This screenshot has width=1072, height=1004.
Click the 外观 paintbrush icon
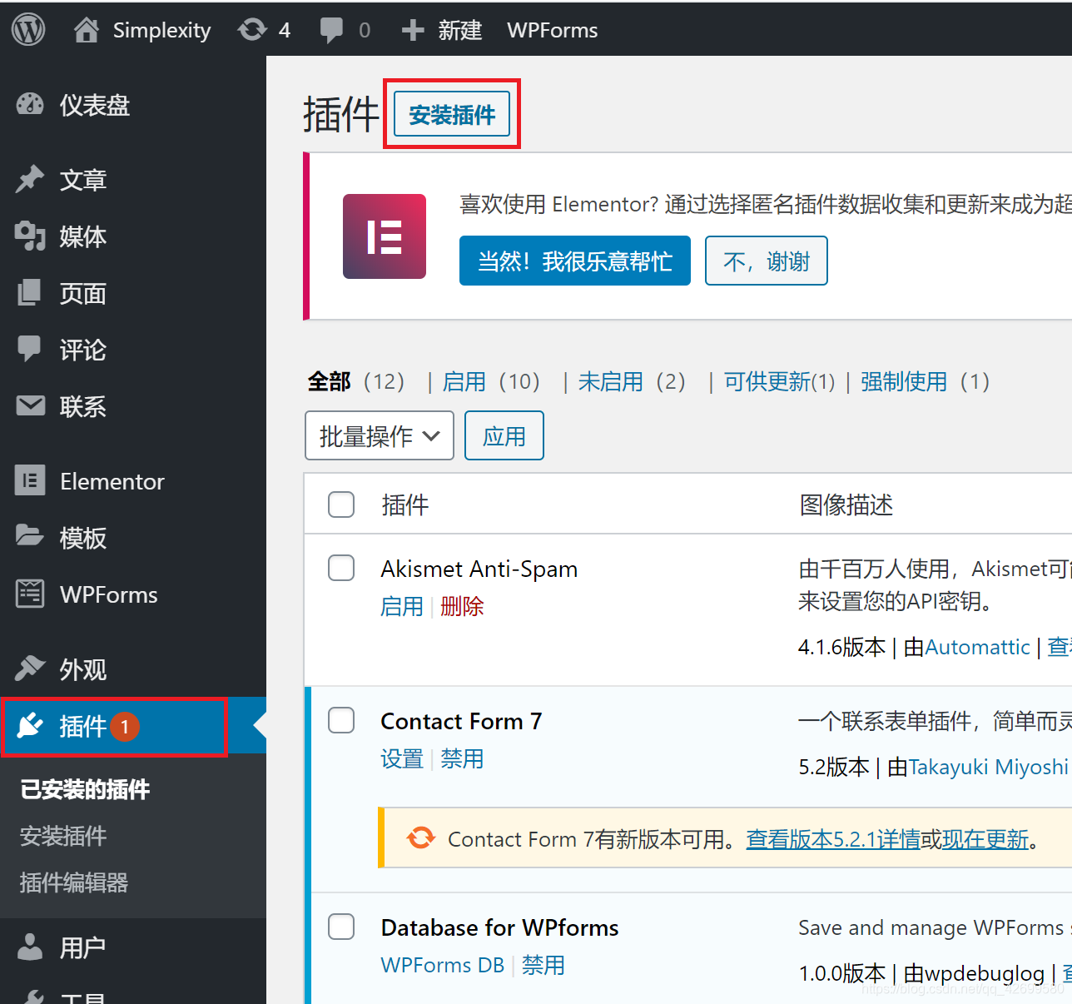click(30, 668)
